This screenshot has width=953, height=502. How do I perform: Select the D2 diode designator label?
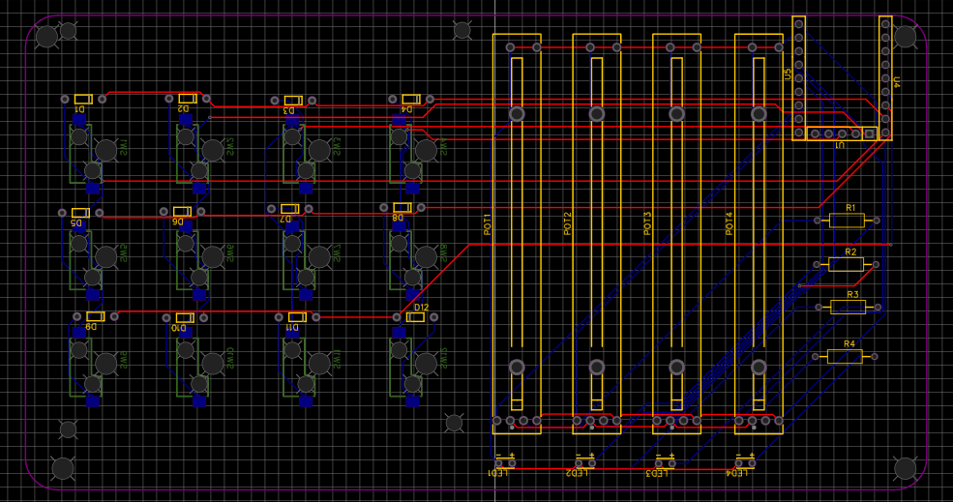click(184, 108)
